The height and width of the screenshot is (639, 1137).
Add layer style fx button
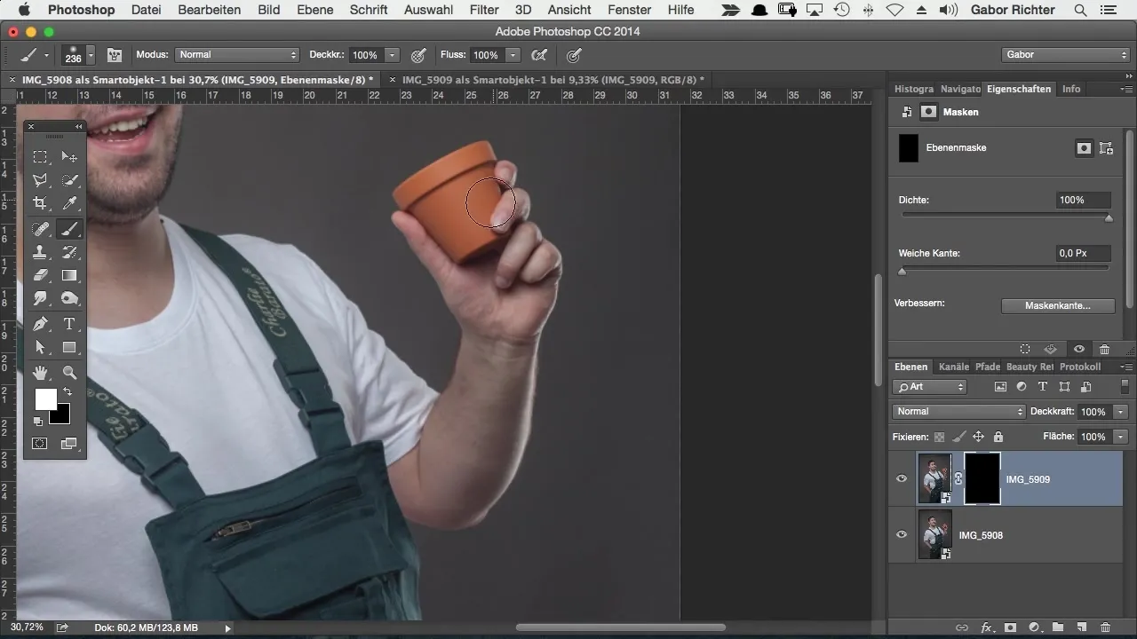pos(986,627)
